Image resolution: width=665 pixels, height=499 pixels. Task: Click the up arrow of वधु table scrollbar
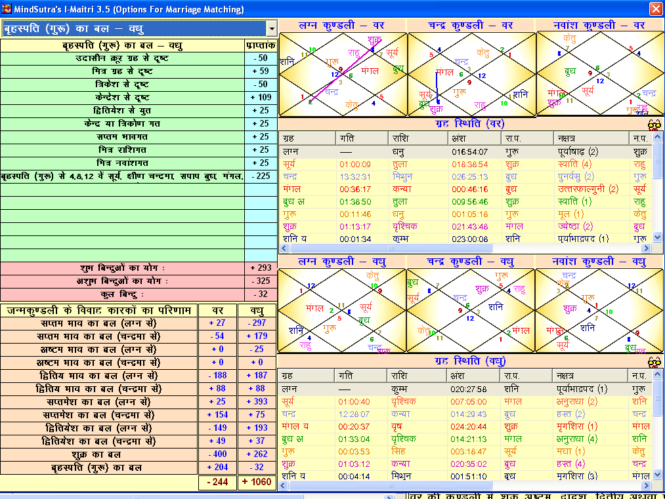point(657,374)
